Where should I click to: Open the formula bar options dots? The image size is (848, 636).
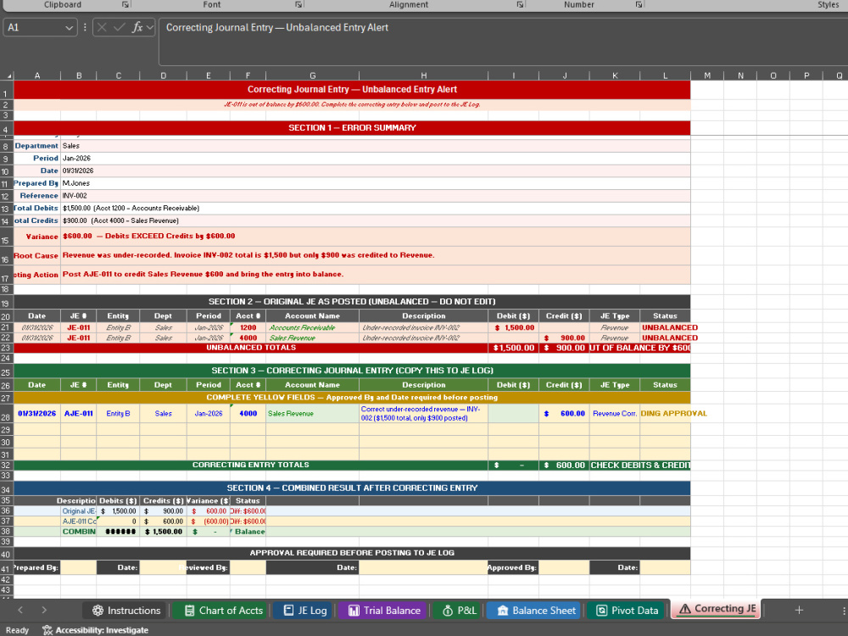[85, 27]
